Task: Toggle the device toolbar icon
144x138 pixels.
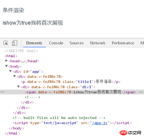Action: (15, 43)
